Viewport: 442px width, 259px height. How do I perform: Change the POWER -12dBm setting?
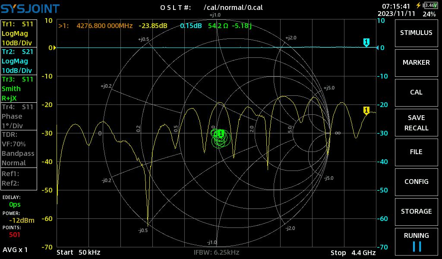pos(22,221)
